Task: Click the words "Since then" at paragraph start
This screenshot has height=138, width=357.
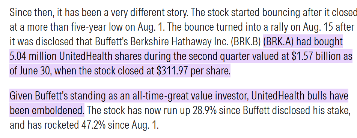Action: [x=32, y=13]
